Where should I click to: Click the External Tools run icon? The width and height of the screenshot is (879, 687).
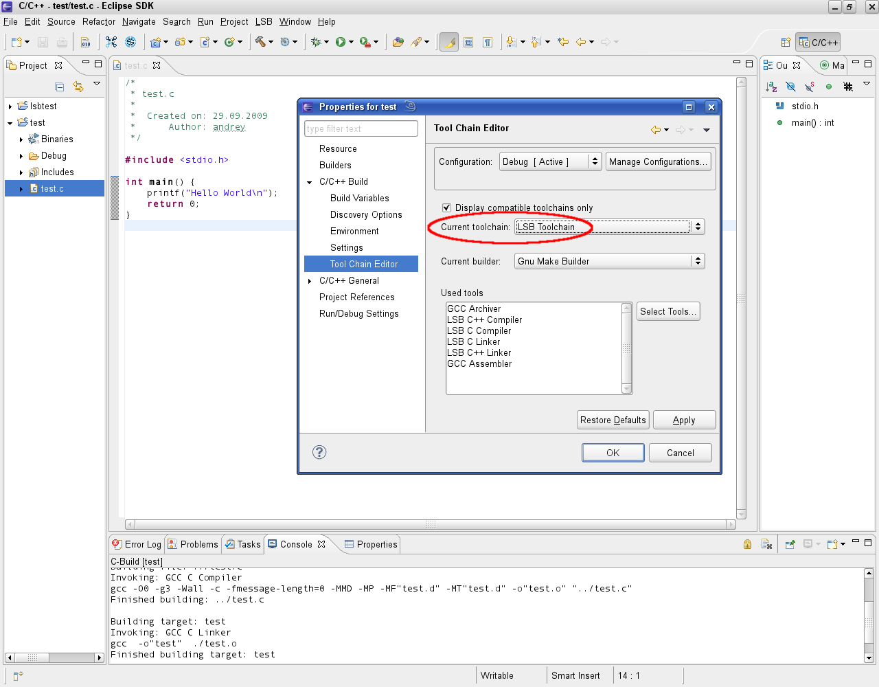tap(365, 42)
